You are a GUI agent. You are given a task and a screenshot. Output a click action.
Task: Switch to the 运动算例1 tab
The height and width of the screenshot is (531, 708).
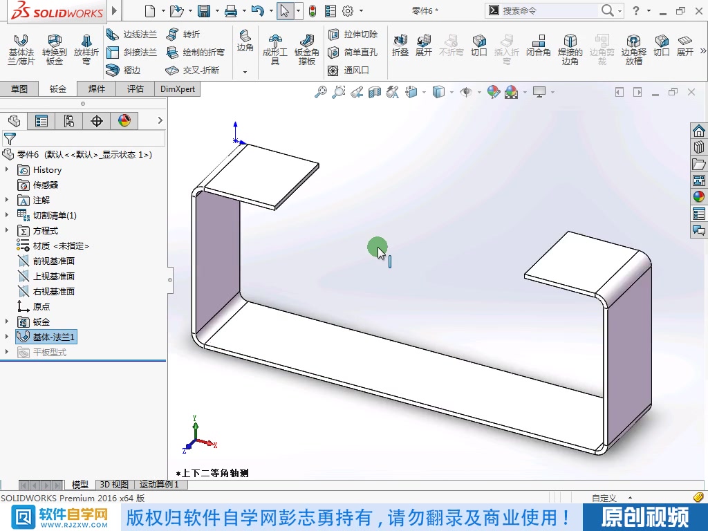click(x=159, y=484)
